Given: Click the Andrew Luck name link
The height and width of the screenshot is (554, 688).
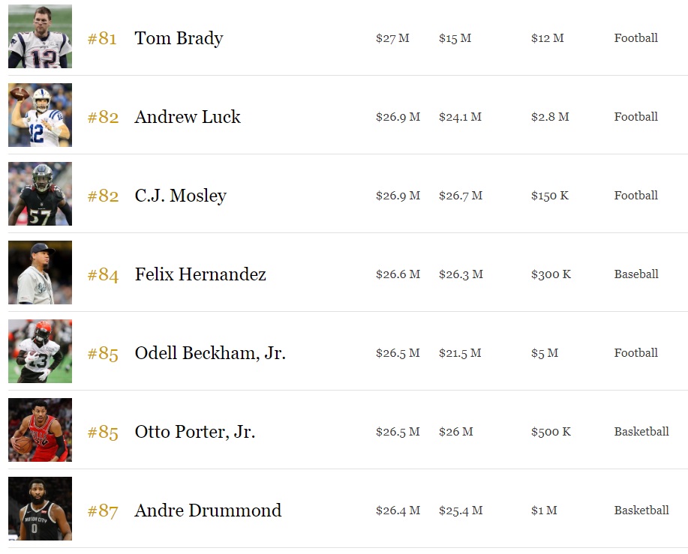Looking at the screenshot, I should point(188,117).
